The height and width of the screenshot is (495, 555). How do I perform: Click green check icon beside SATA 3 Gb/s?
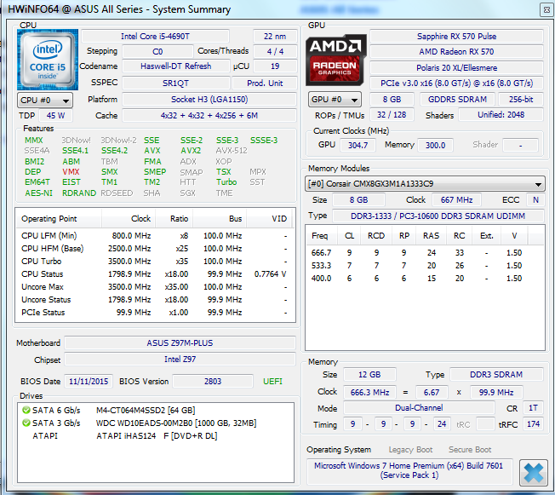[x=26, y=423]
